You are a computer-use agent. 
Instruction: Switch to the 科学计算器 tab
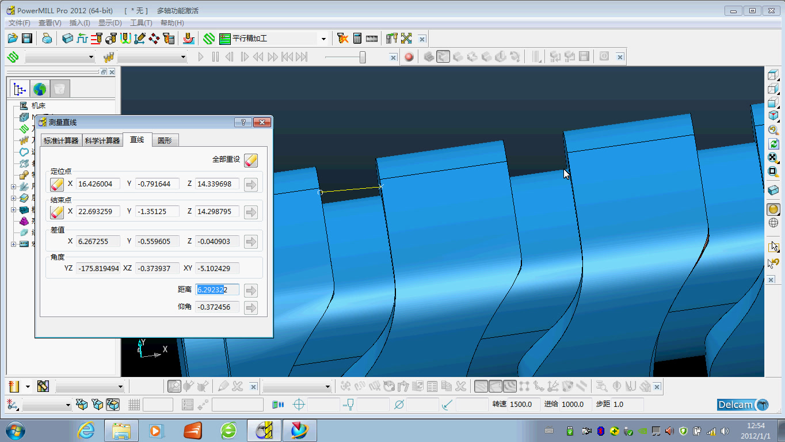[102, 140]
